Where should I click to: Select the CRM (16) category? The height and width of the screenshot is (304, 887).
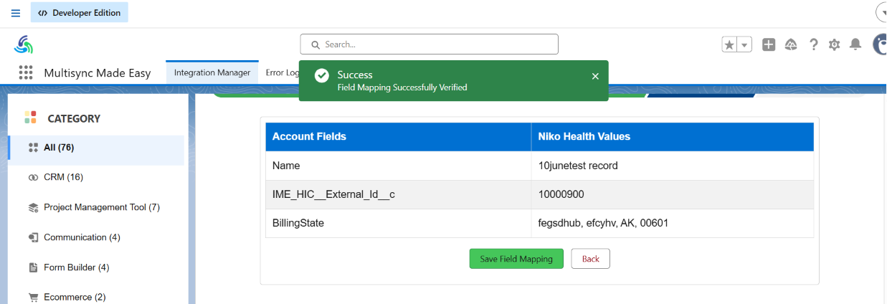(96, 177)
